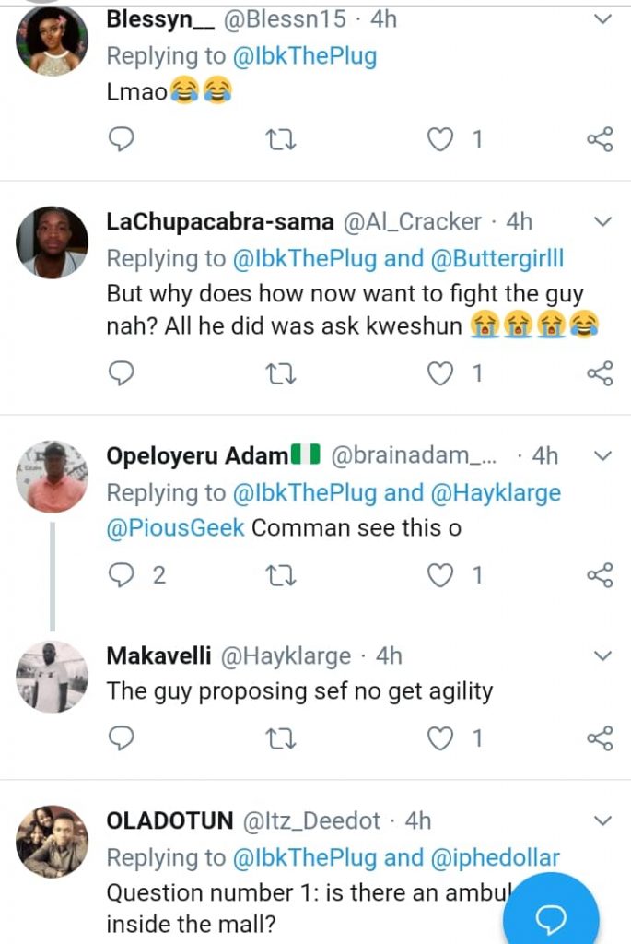
Task: Like Blessyn__'s Lmao tweet
Action: point(442,139)
